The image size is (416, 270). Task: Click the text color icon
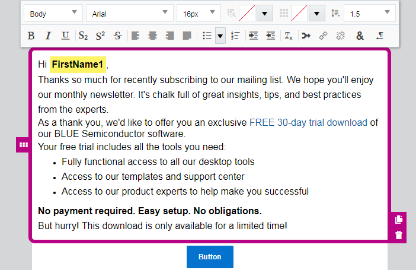[231, 13]
